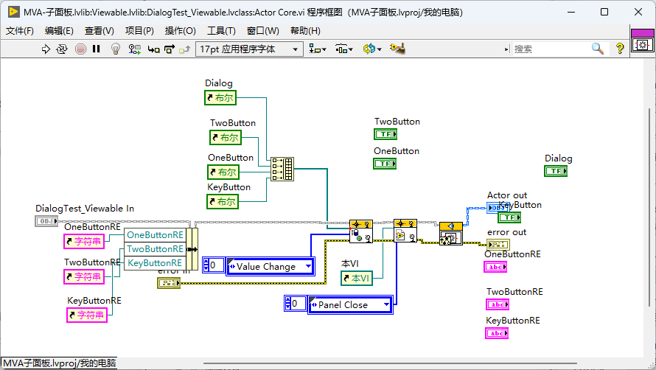Image resolution: width=656 pixels, height=370 pixels.
Task: Open the Panel Close enum constant
Action: click(x=350, y=304)
